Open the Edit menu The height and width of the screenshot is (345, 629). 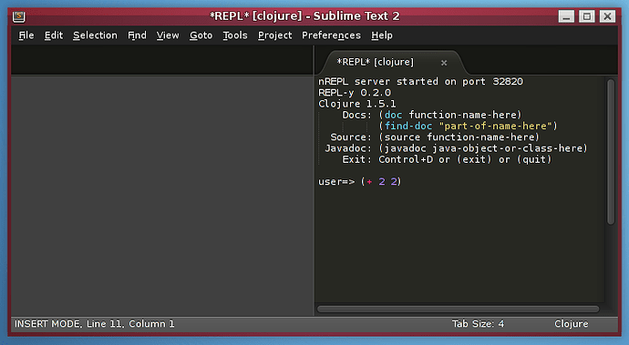coord(54,36)
